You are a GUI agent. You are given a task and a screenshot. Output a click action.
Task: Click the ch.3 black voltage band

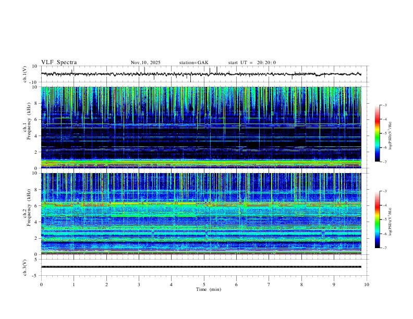coord(201,267)
